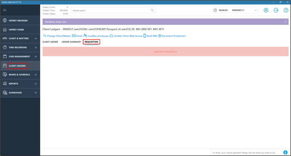Click the timer value 00:00:29
The height and width of the screenshot is (156, 291).
(223, 10)
